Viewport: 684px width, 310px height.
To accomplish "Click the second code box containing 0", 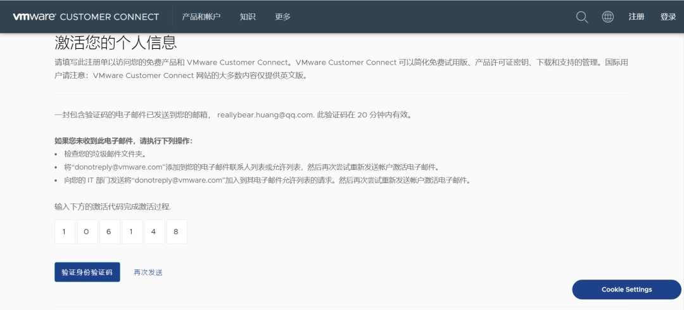I will point(87,232).
